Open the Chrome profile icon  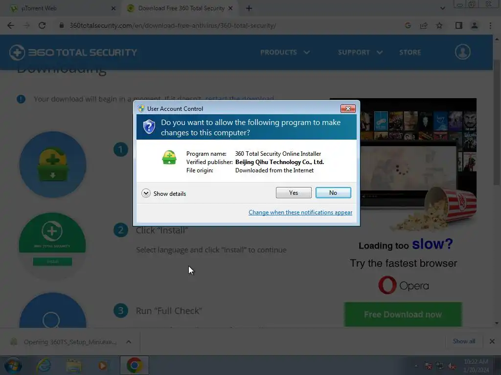[475, 25]
